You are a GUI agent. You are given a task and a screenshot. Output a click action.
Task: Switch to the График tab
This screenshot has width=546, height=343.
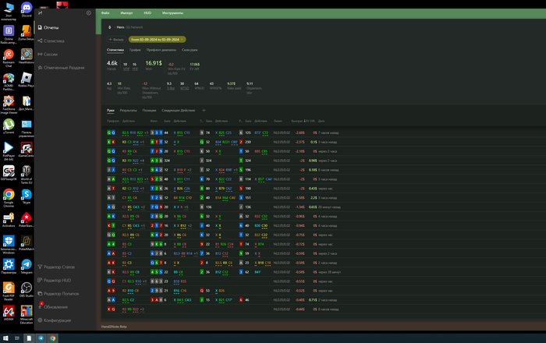[135, 50]
